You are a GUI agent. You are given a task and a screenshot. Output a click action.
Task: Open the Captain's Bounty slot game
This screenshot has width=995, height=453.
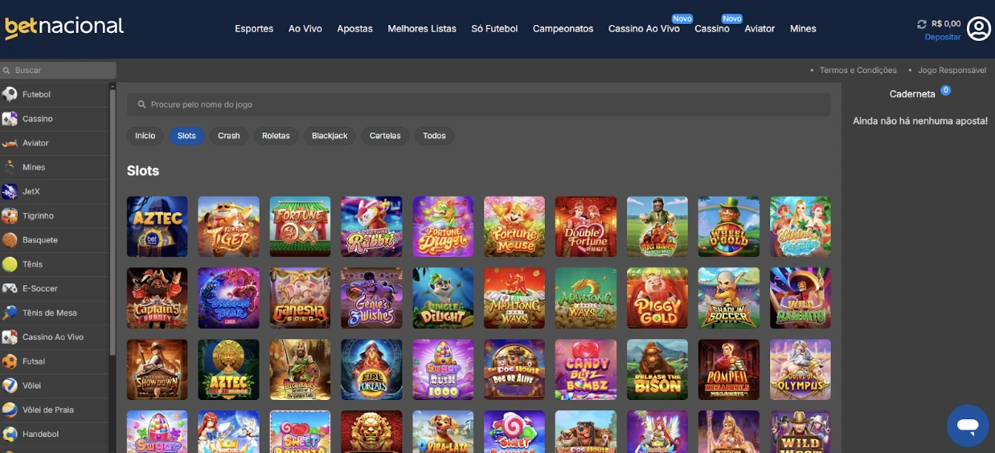pos(158,298)
